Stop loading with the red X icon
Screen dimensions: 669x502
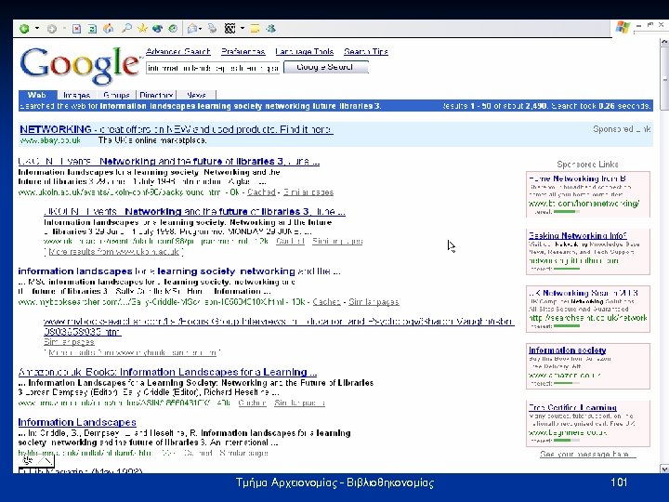76,29
